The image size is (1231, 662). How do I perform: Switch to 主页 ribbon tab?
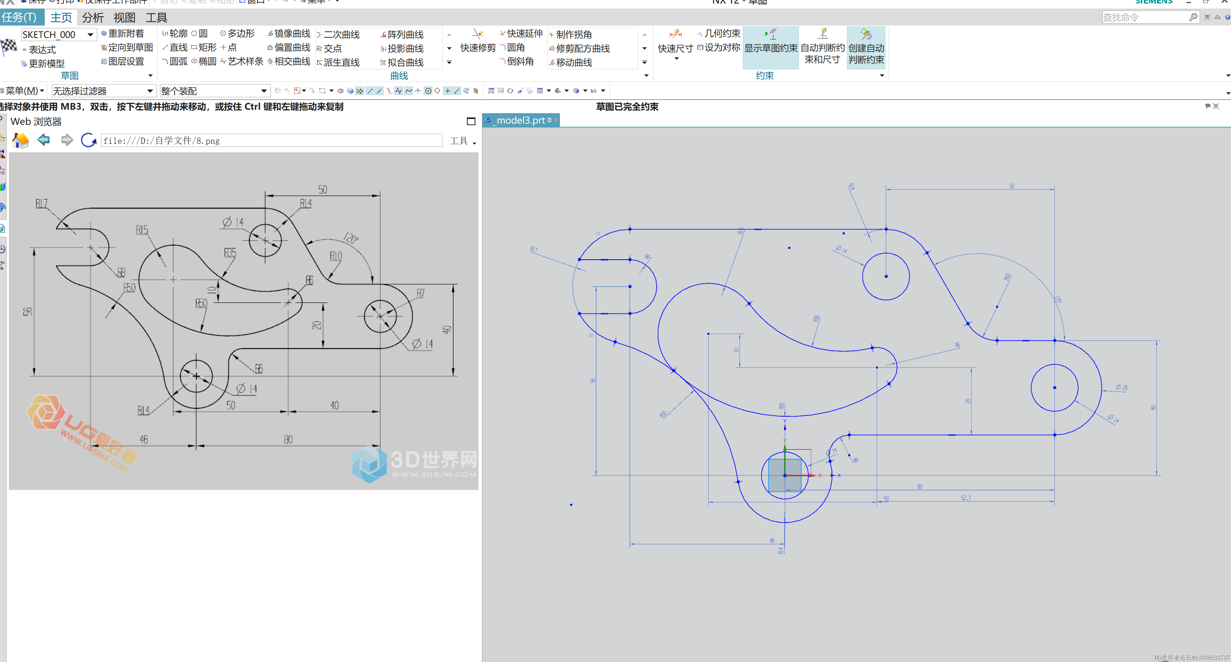(61, 17)
